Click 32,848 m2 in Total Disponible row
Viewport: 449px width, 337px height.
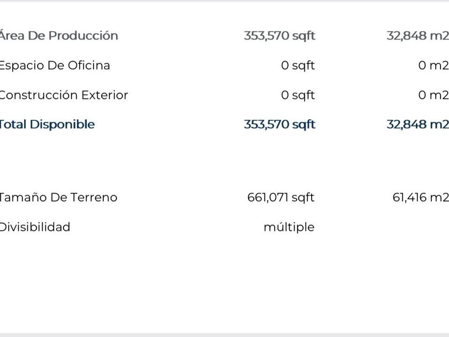click(x=417, y=125)
